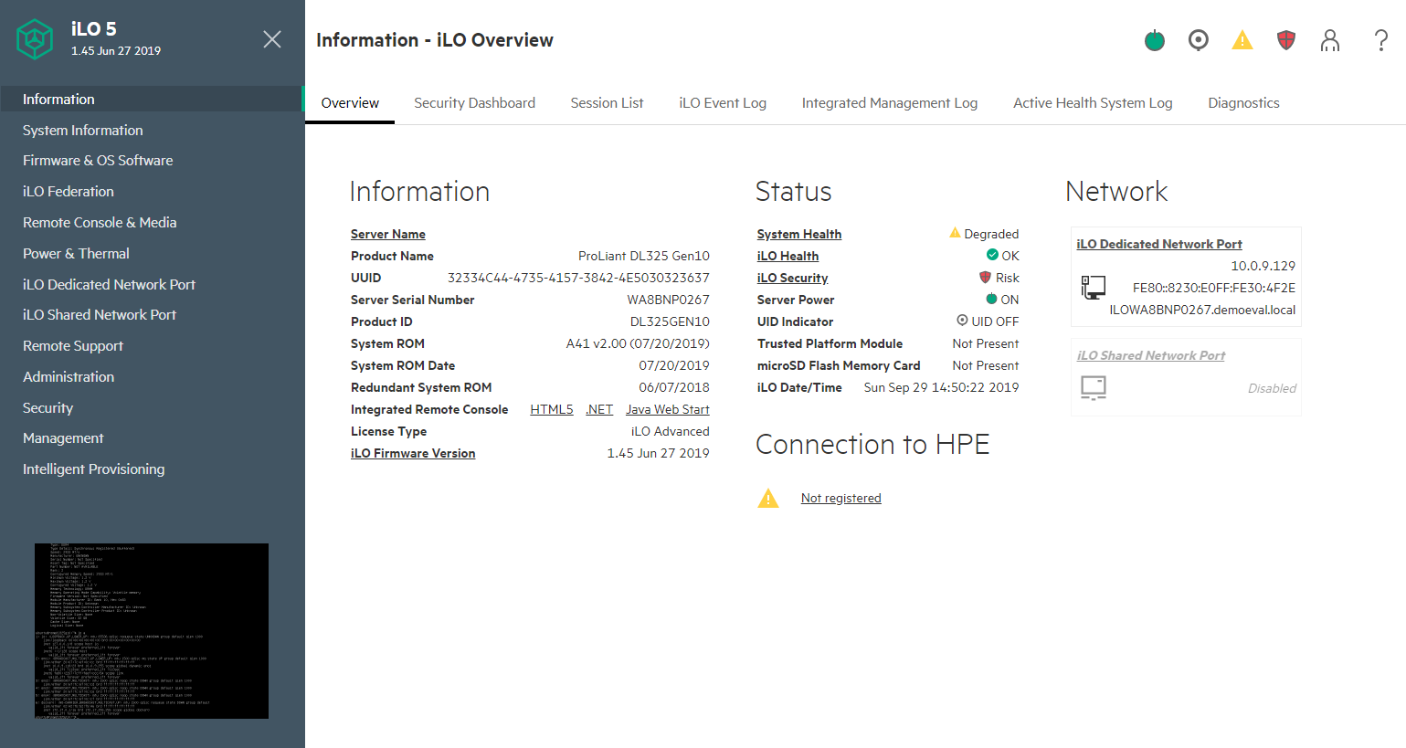Screen dimensions: 1406x748
Task: Open the user account icon
Action: click(1330, 40)
